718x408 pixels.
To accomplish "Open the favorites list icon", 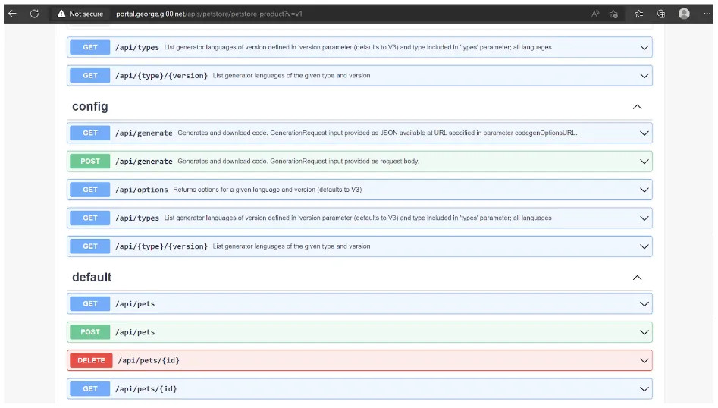I will click(x=639, y=14).
